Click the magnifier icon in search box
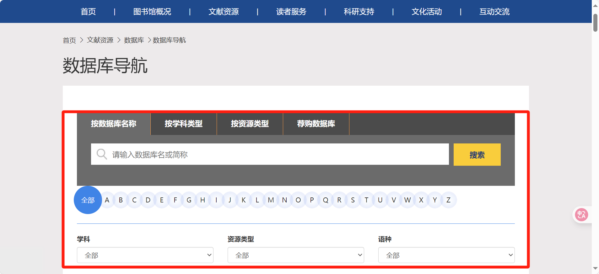Screen dimensions: 599x274 (101, 154)
